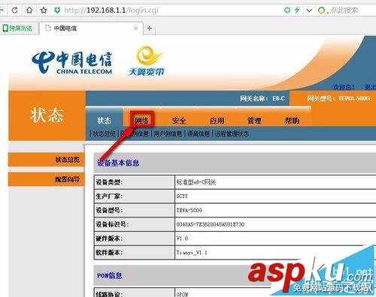Select the 中国电信 browser tab
Screen dimensions: 376x297
pyautogui.click(x=92, y=28)
